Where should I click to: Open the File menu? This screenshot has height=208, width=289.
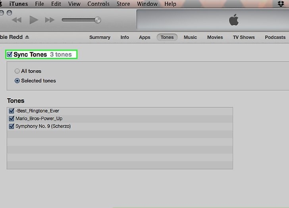click(39, 4)
